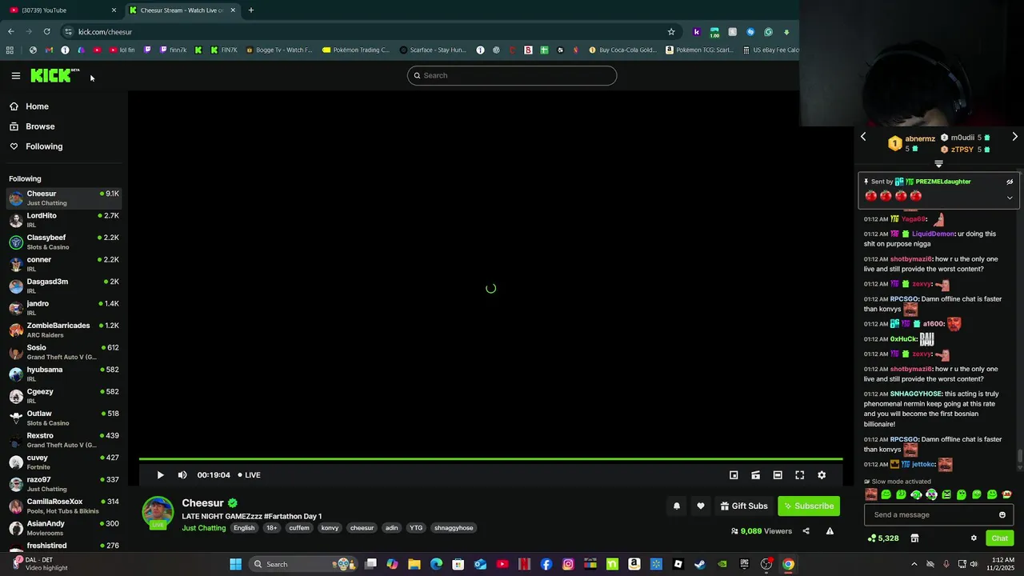Screen dimensions: 1024x576
Task: Click the Kick logo
Action: tap(54, 75)
